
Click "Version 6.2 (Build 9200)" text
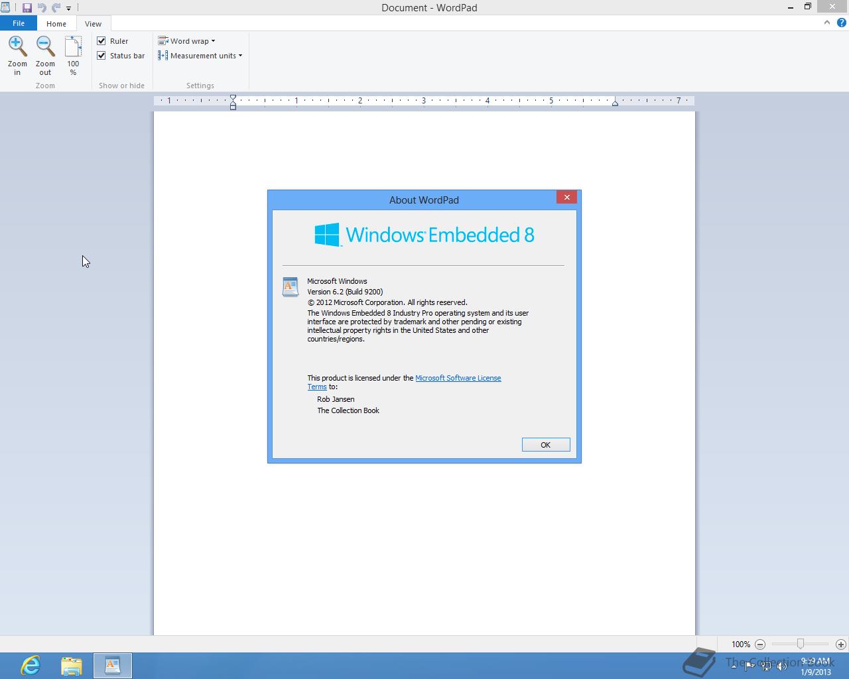pos(345,292)
